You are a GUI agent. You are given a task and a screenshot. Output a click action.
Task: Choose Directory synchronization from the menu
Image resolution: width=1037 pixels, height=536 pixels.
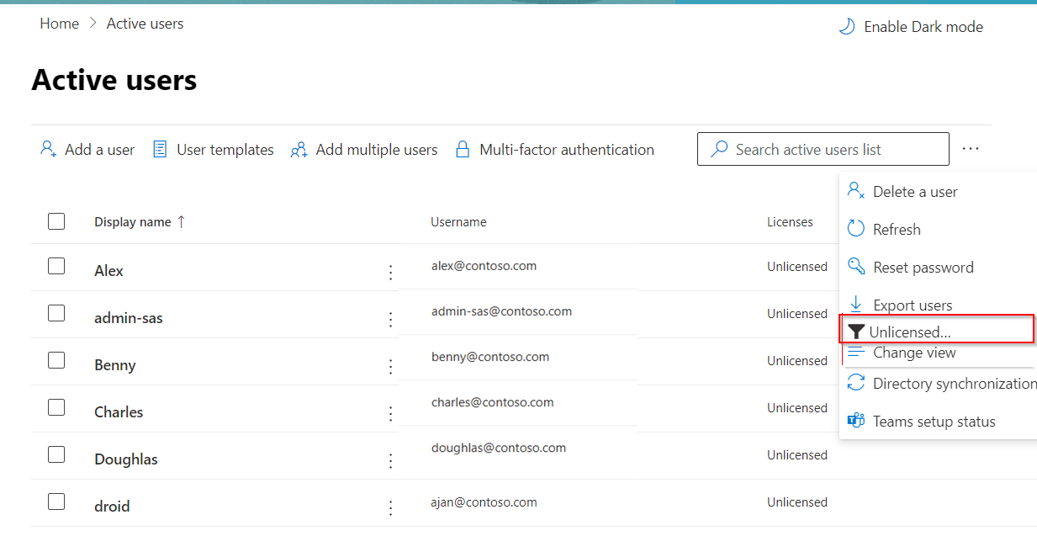(953, 383)
